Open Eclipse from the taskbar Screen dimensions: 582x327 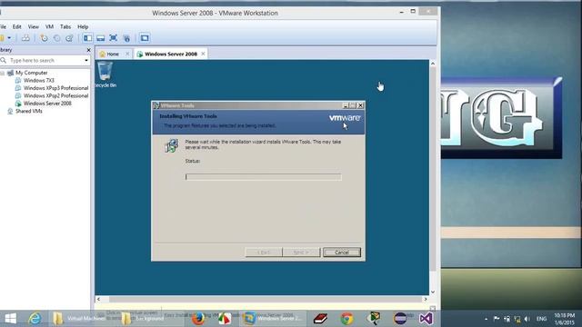pyautogui.click(x=400, y=319)
